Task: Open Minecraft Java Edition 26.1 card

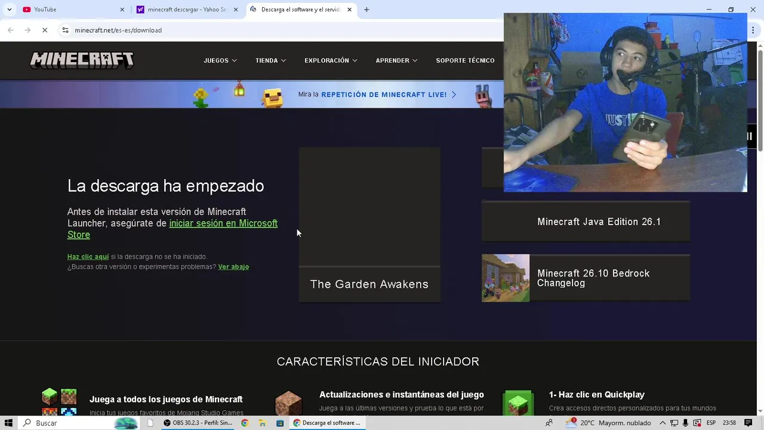Action: 586,222
